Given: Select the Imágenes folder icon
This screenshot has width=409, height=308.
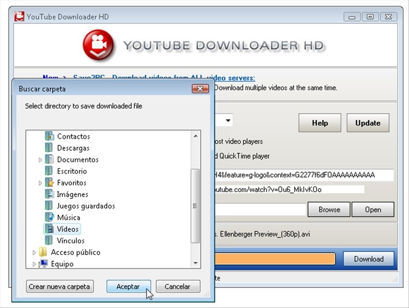Looking at the screenshot, I should 50,194.
